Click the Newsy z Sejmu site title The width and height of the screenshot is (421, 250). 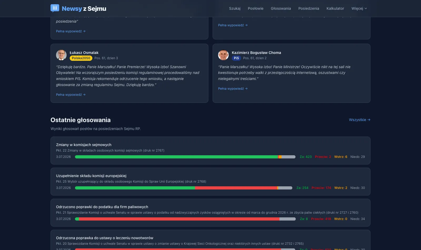84,8
